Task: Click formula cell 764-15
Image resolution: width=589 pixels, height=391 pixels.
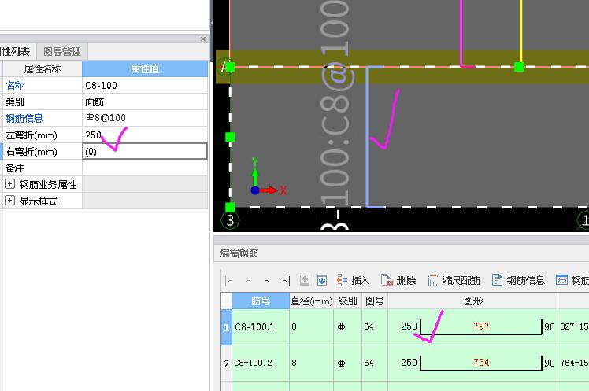Action: point(573,363)
